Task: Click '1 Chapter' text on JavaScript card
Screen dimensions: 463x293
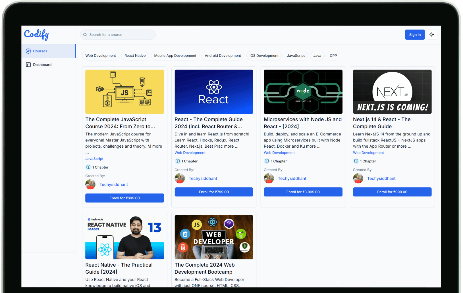Action: pos(100,167)
